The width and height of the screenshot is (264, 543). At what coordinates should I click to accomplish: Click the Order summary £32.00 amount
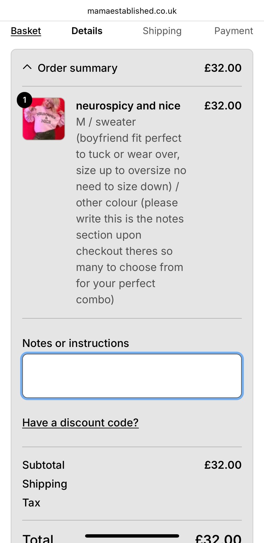click(x=223, y=68)
